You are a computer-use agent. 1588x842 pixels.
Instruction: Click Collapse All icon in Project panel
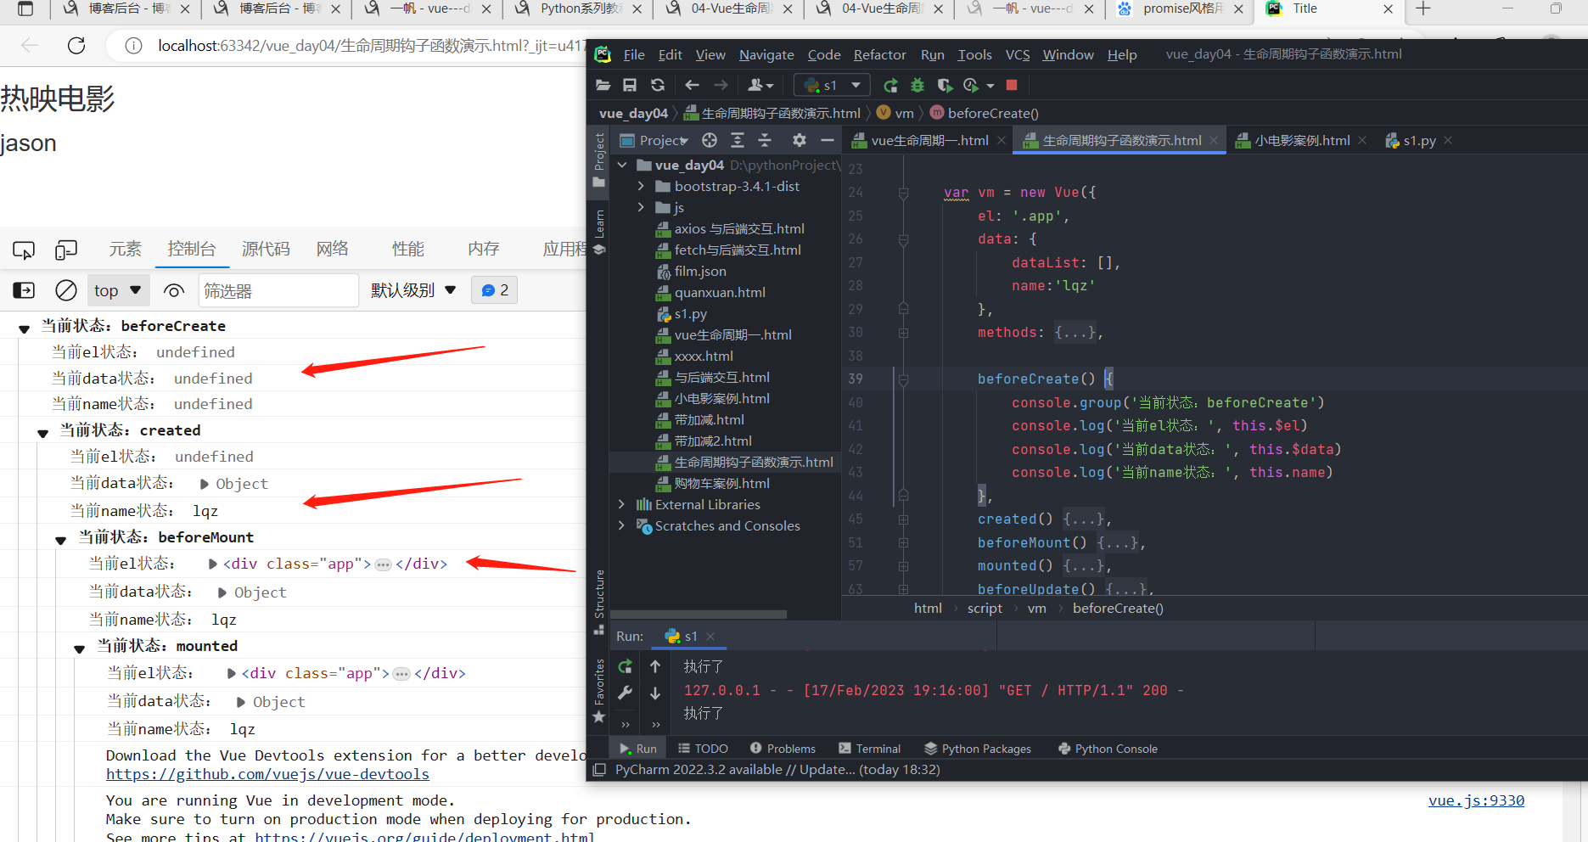tap(765, 140)
